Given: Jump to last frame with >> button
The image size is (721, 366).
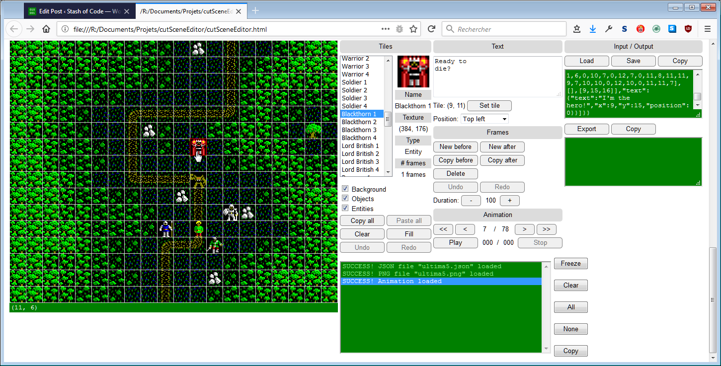Looking at the screenshot, I should click(547, 229).
